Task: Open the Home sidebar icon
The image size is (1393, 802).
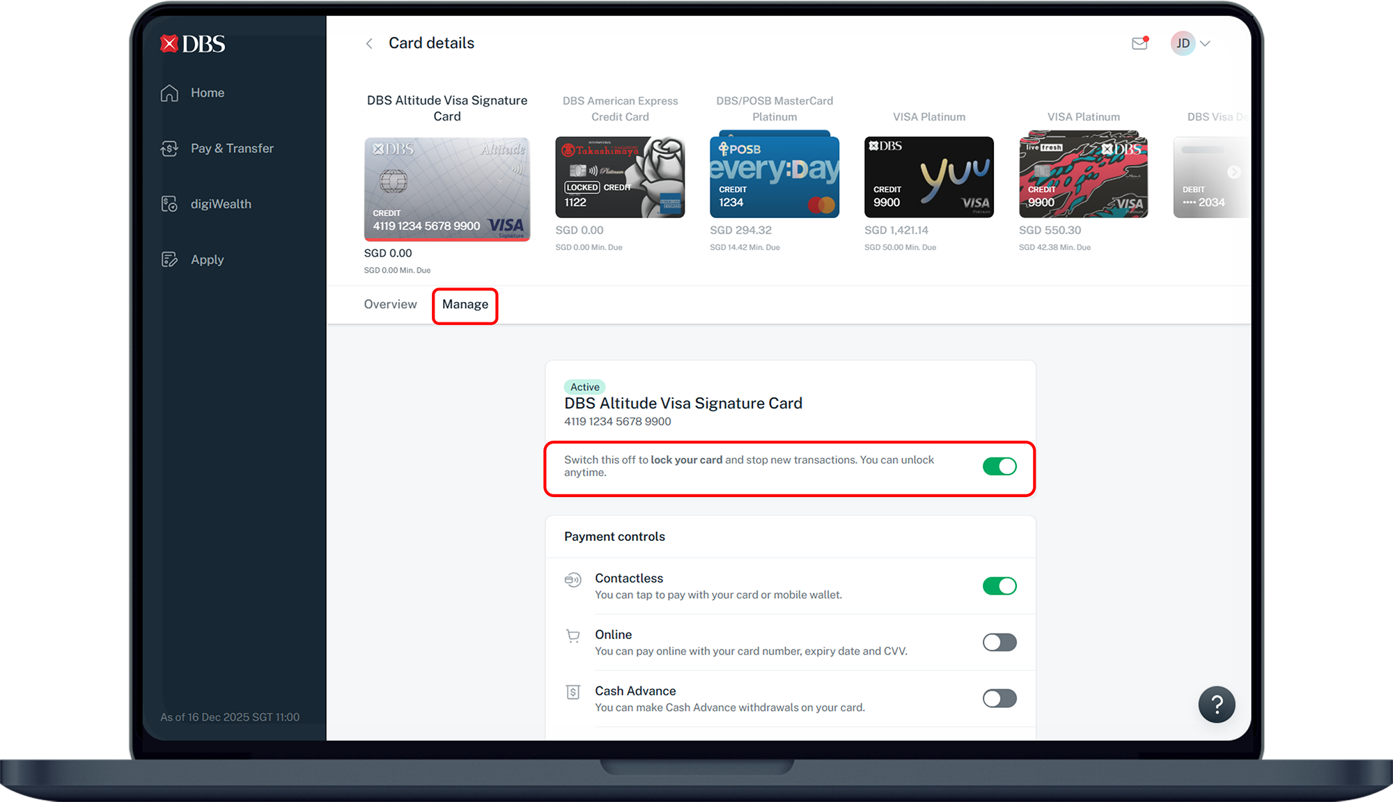Action: click(169, 93)
